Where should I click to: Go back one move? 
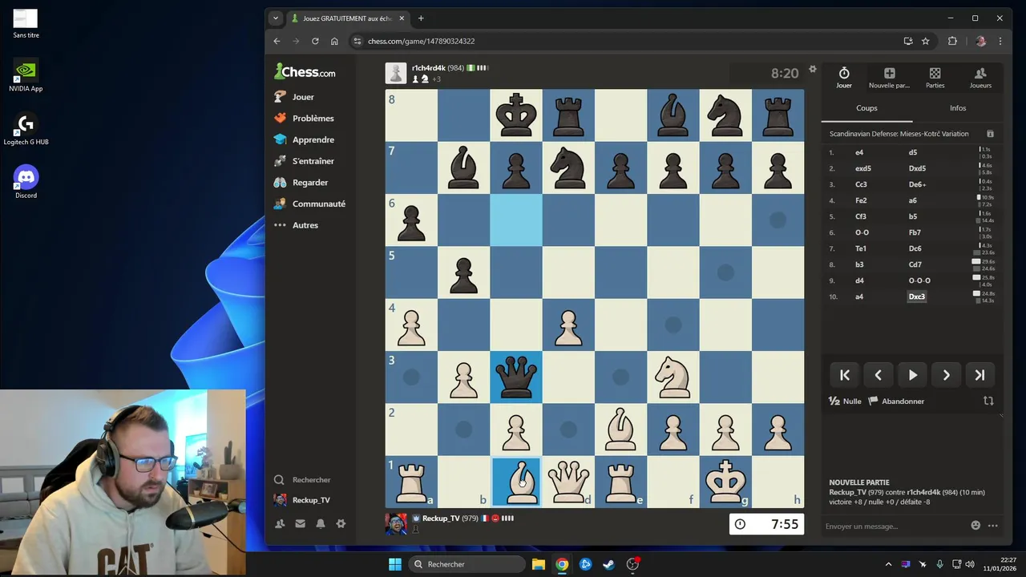click(x=878, y=375)
